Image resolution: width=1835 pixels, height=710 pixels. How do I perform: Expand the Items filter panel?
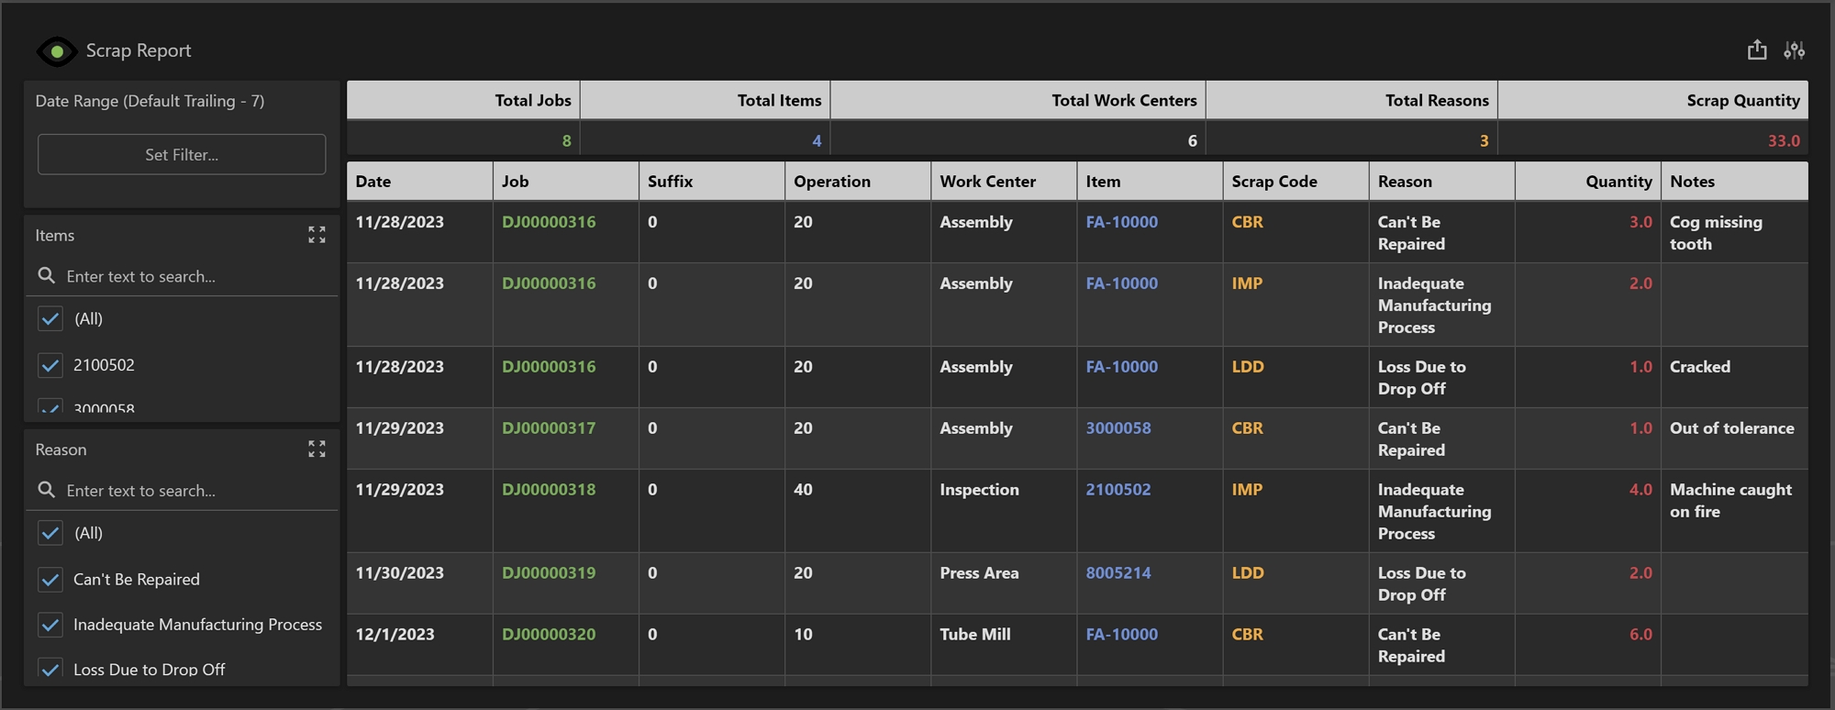click(x=317, y=236)
